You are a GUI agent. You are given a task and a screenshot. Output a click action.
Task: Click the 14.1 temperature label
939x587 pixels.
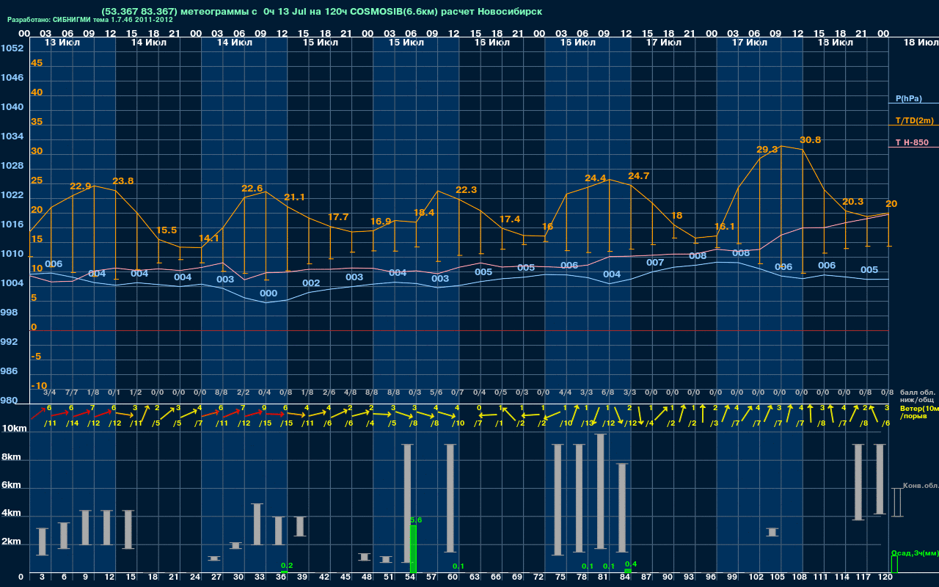[x=209, y=238]
